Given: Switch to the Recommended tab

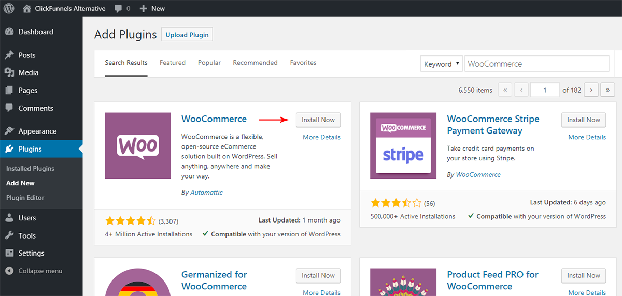Looking at the screenshot, I should (255, 63).
